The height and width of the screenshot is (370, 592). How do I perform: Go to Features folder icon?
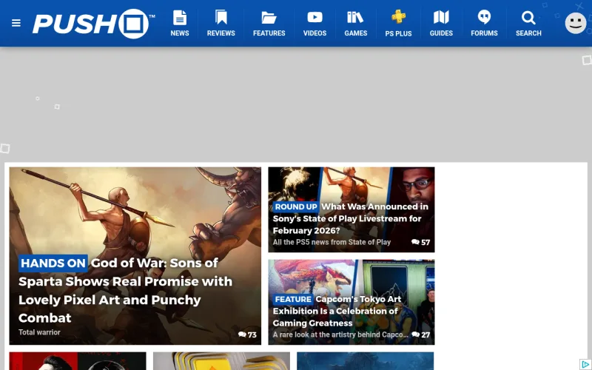click(269, 18)
